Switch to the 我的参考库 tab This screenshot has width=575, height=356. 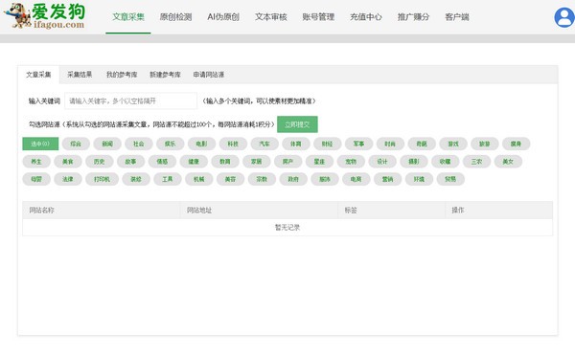pyautogui.click(x=122, y=75)
